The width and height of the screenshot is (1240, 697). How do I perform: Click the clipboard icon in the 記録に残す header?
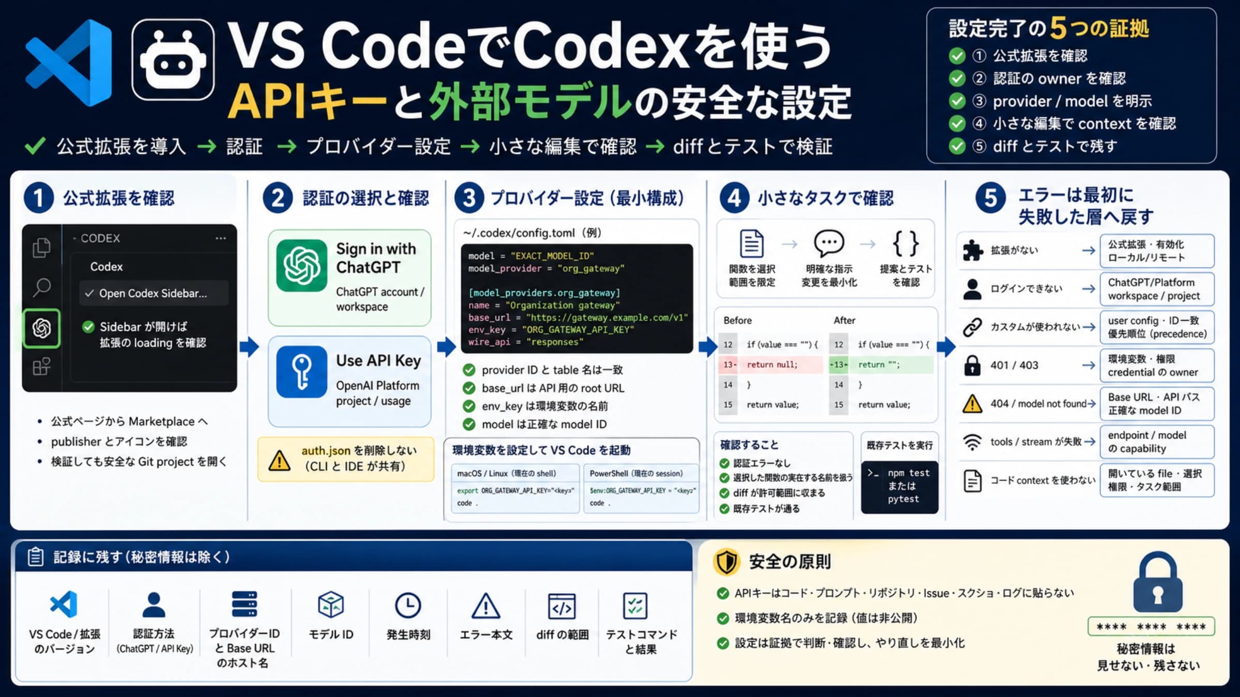click(x=36, y=557)
